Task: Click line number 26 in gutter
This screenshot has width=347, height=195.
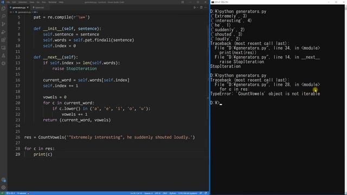Action: [18, 137]
